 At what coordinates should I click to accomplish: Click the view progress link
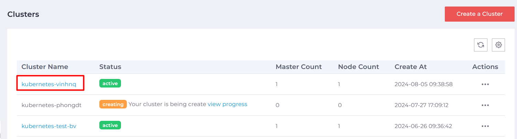[x=228, y=104]
